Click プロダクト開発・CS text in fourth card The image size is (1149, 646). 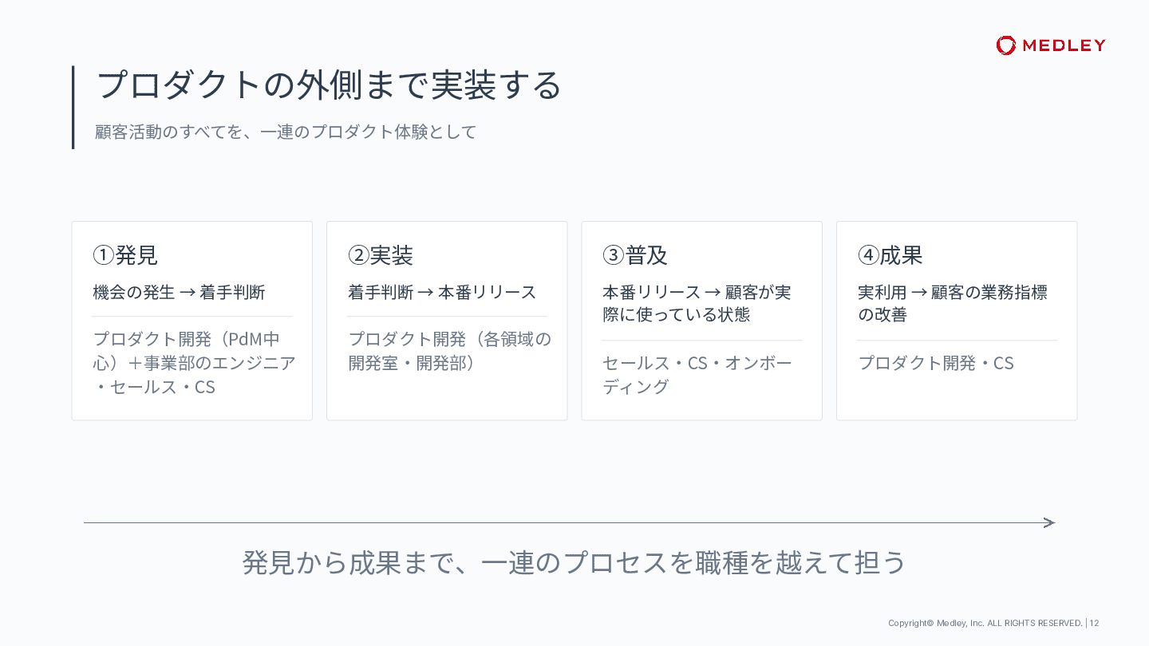tap(936, 363)
